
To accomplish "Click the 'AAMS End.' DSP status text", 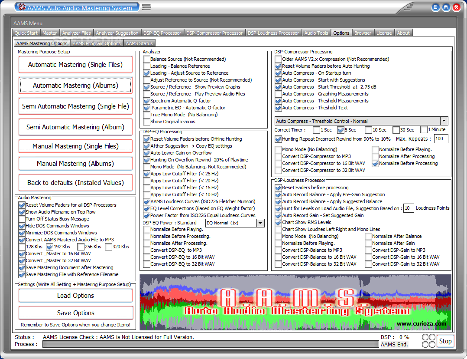I will click(x=394, y=344).
